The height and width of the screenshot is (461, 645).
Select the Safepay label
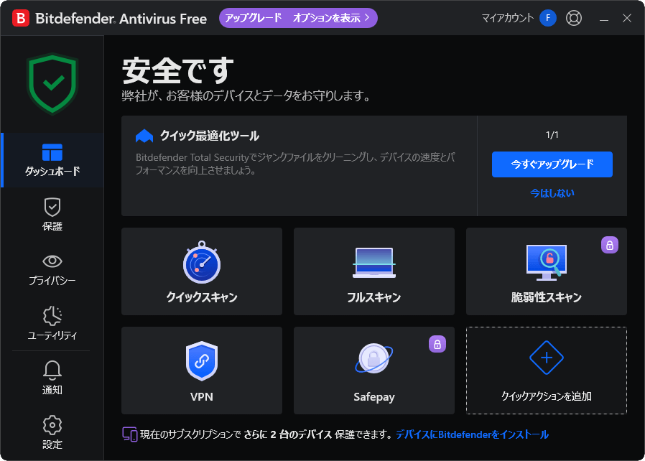tap(374, 397)
